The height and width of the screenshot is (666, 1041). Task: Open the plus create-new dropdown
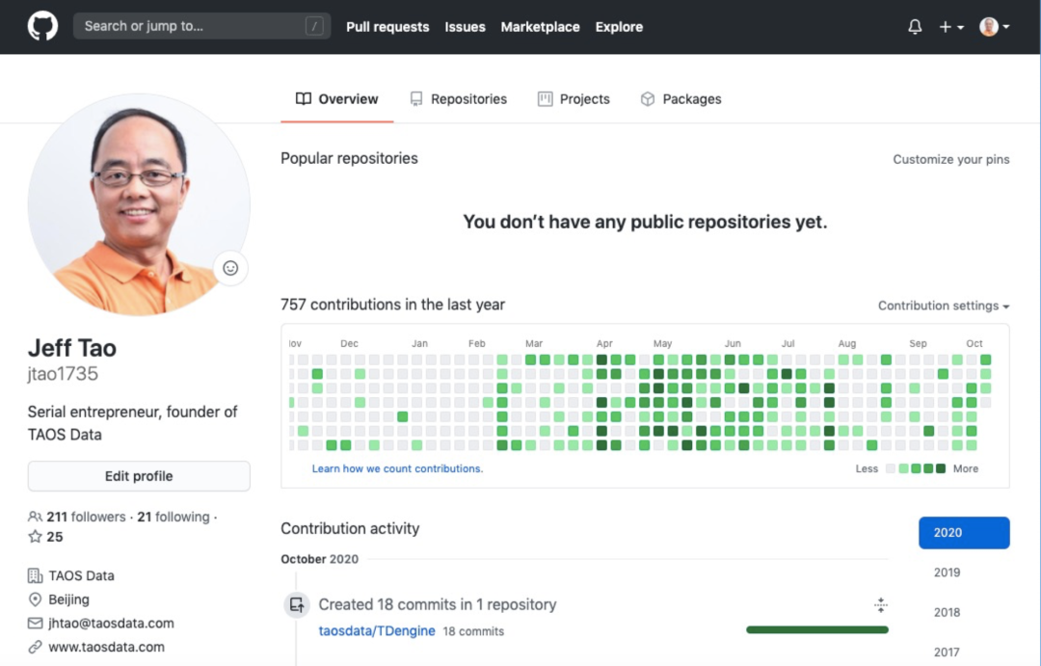click(x=951, y=27)
